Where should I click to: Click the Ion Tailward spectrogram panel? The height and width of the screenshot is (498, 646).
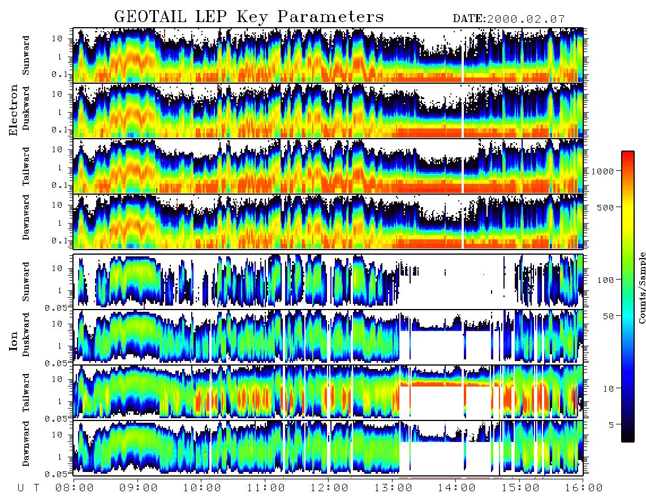pyautogui.click(x=328, y=392)
